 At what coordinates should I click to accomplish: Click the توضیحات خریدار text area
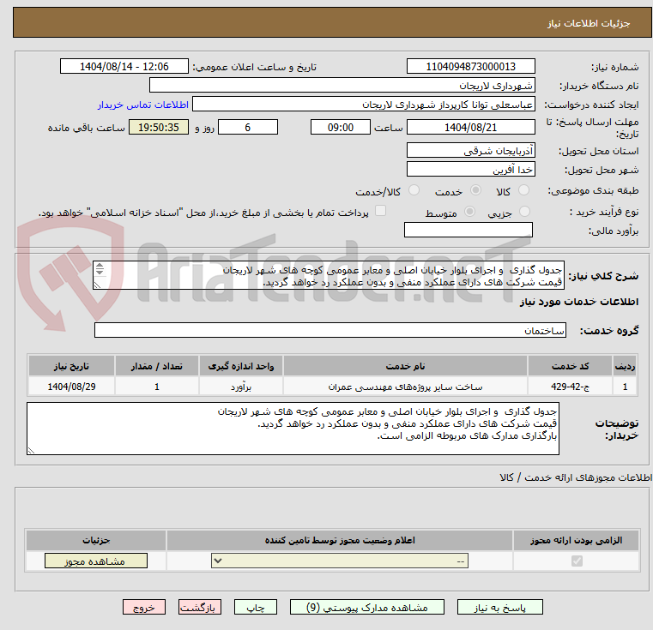[293, 429]
